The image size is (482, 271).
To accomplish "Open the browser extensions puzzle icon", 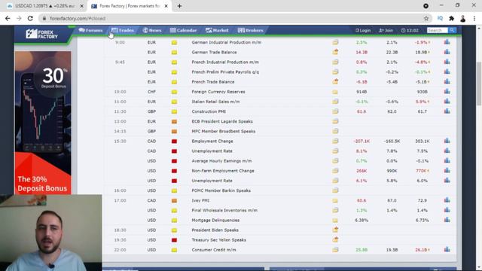I will coord(451,18).
